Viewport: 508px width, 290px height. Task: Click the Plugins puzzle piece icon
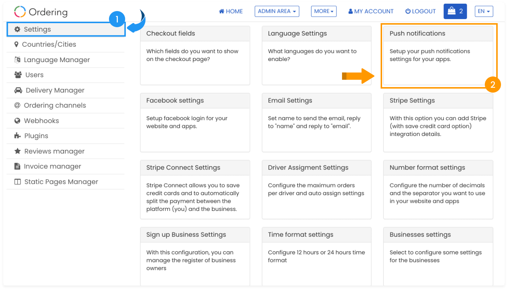click(x=17, y=136)
